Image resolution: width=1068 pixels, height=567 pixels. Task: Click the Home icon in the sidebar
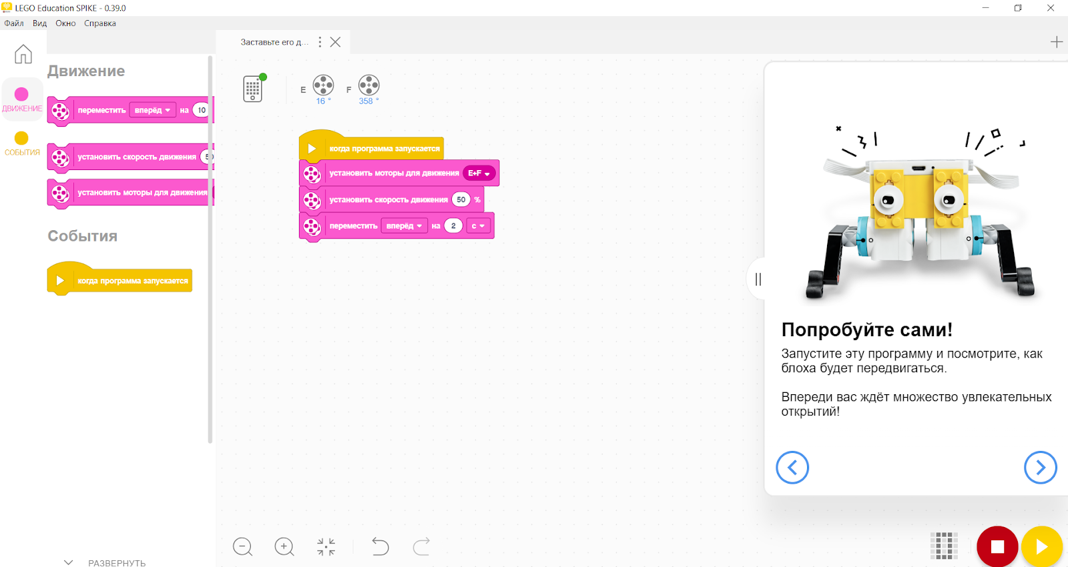click(23, 54)
